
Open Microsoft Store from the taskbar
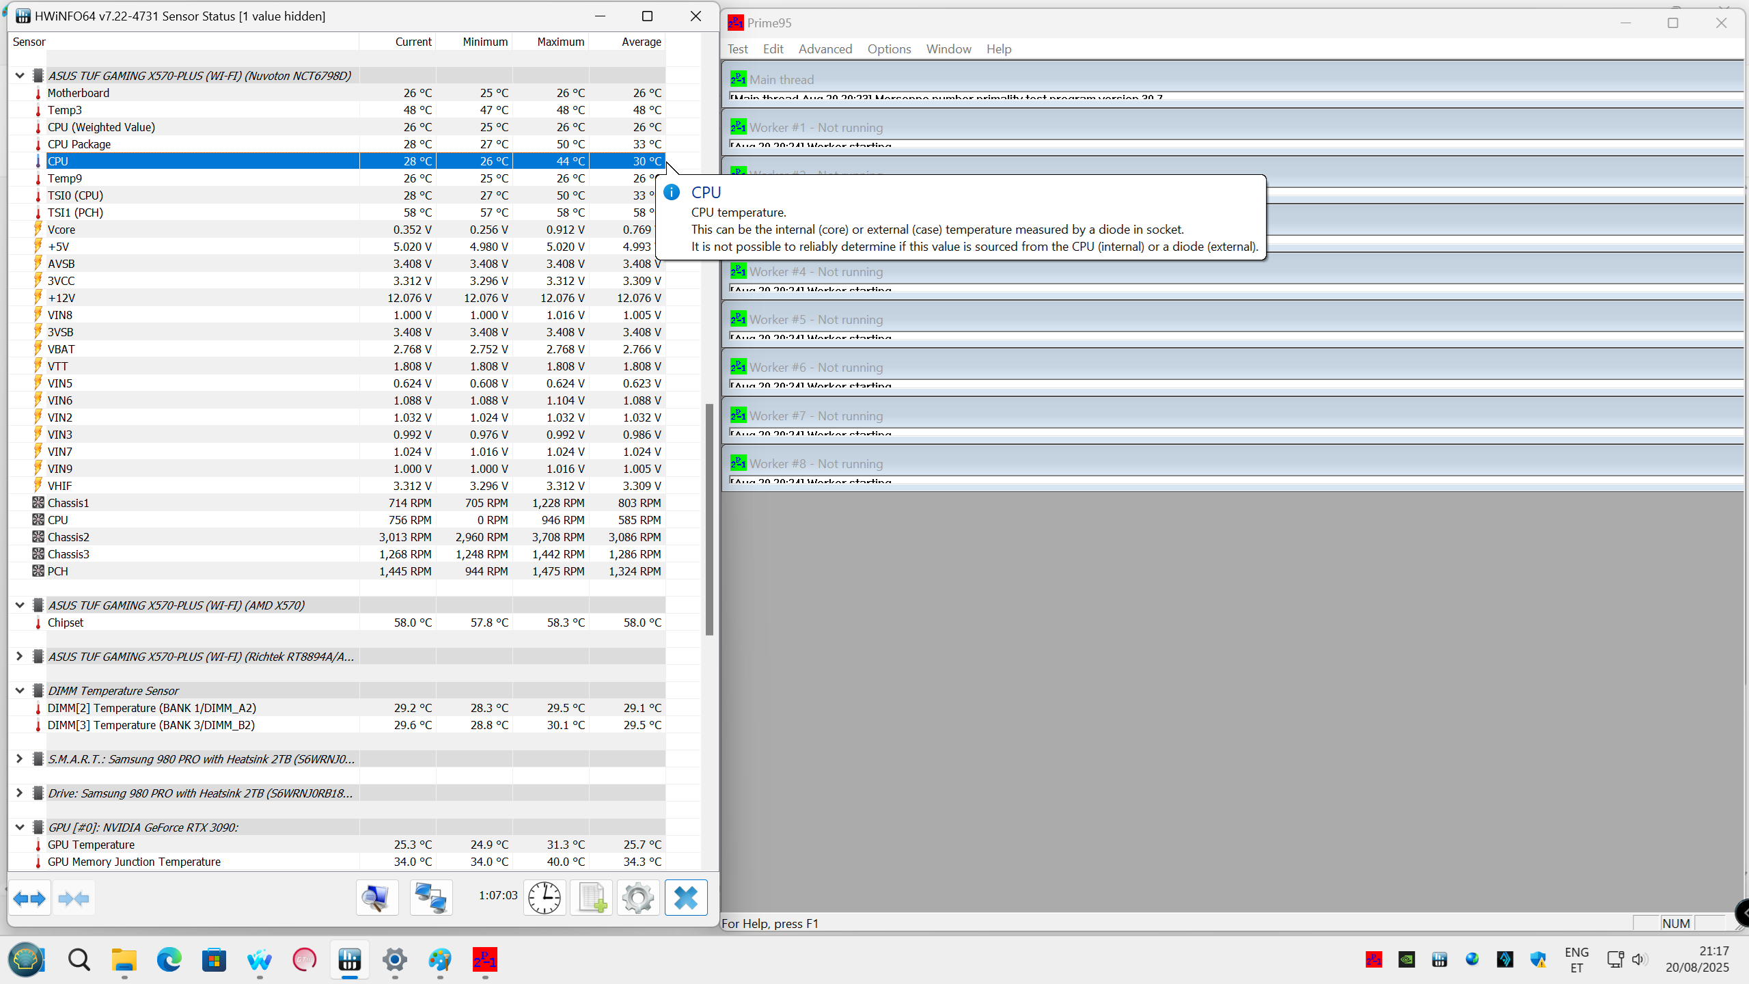click(x=215, y=960)
